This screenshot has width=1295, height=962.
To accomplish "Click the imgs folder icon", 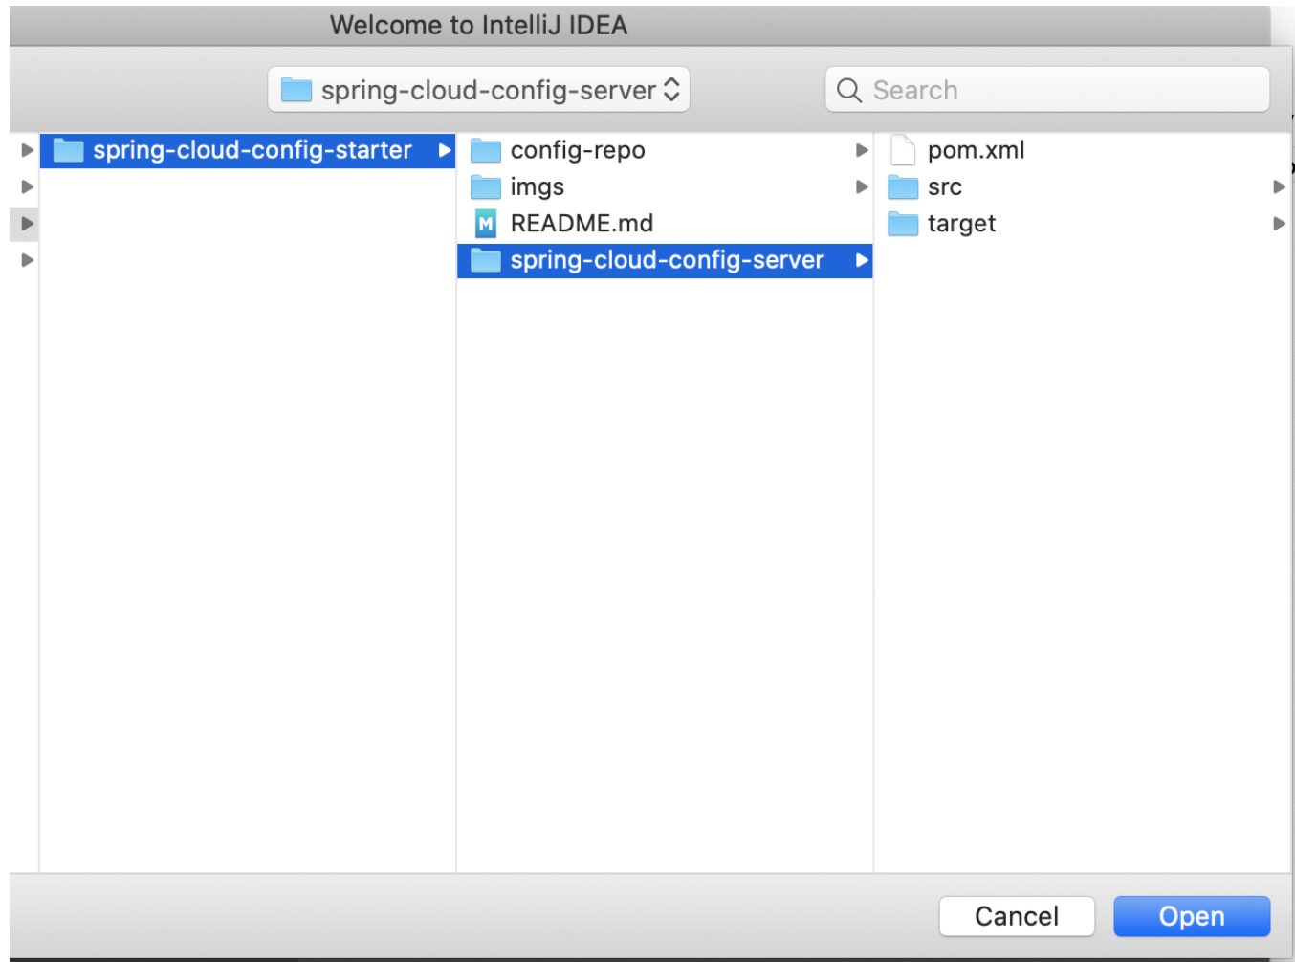I will click(486, 187).
